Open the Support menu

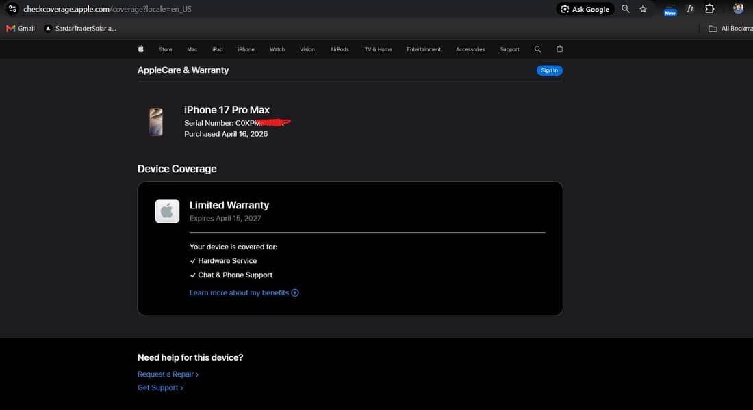click(509, 49)
